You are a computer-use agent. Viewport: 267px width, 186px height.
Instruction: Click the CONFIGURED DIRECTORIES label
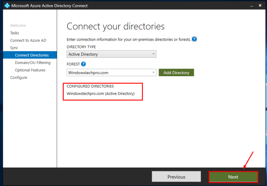[x=90, y=86]
